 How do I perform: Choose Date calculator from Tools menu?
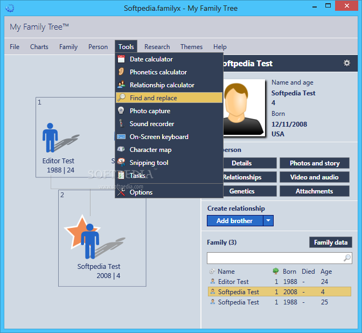click(169, 59)
